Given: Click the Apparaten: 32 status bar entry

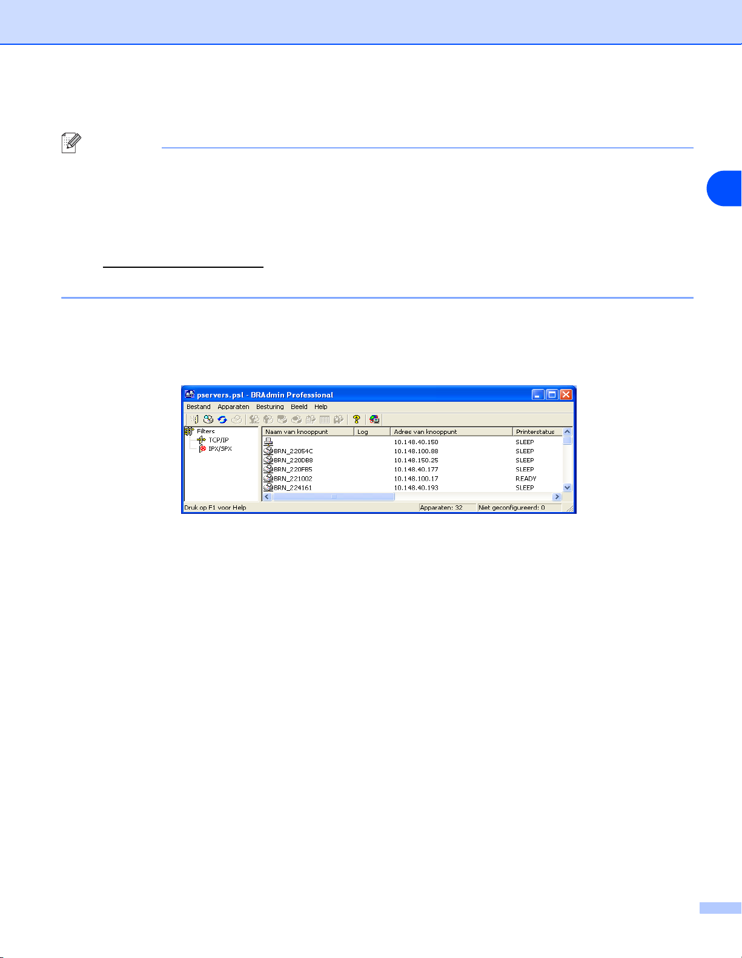Looking at the screenshot, I should point(447,508).
